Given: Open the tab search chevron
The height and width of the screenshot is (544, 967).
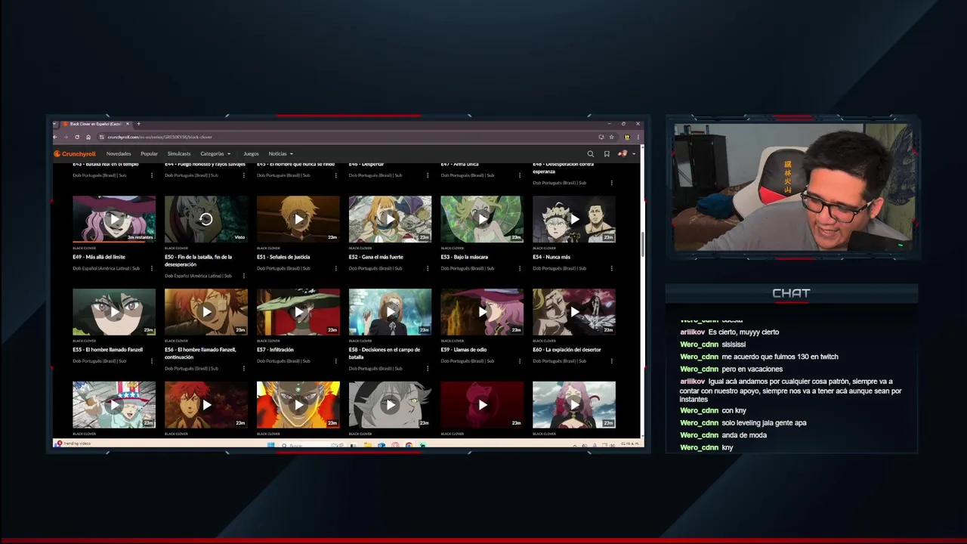Looking at the screenshot, I should pyautogui.click(x=55, y=124).
